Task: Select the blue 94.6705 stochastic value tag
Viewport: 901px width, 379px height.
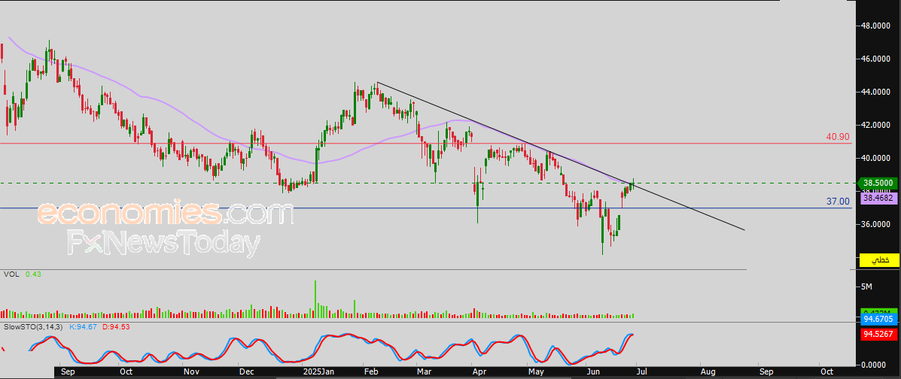Action: 879,319
